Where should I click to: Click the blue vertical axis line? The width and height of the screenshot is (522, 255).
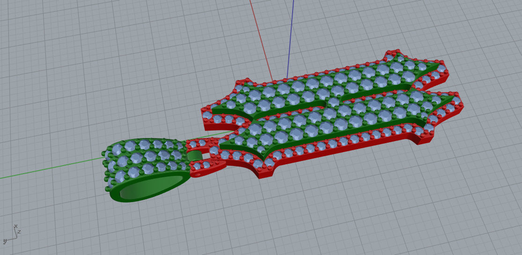290,38
